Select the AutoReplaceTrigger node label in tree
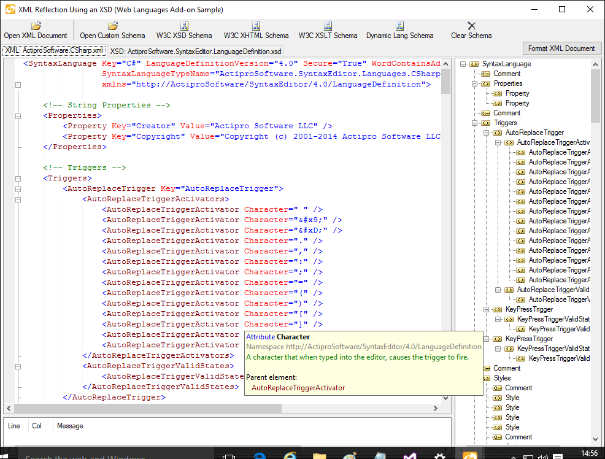Image resolution: width=605 pixels, height=459 pixels. 534,133
